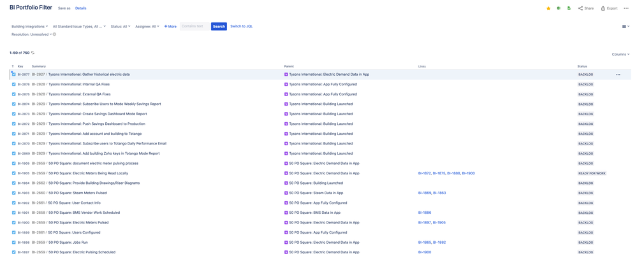Remove the Resolution filter with its circle icon
This screenshot has height=254, width=637.
(54, 34)
